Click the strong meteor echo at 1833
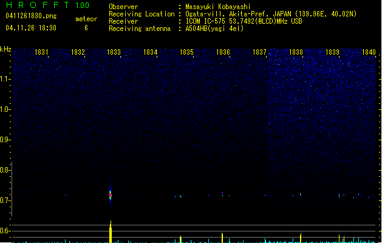This screenshot has height=243, width=382. pos(111,195)
